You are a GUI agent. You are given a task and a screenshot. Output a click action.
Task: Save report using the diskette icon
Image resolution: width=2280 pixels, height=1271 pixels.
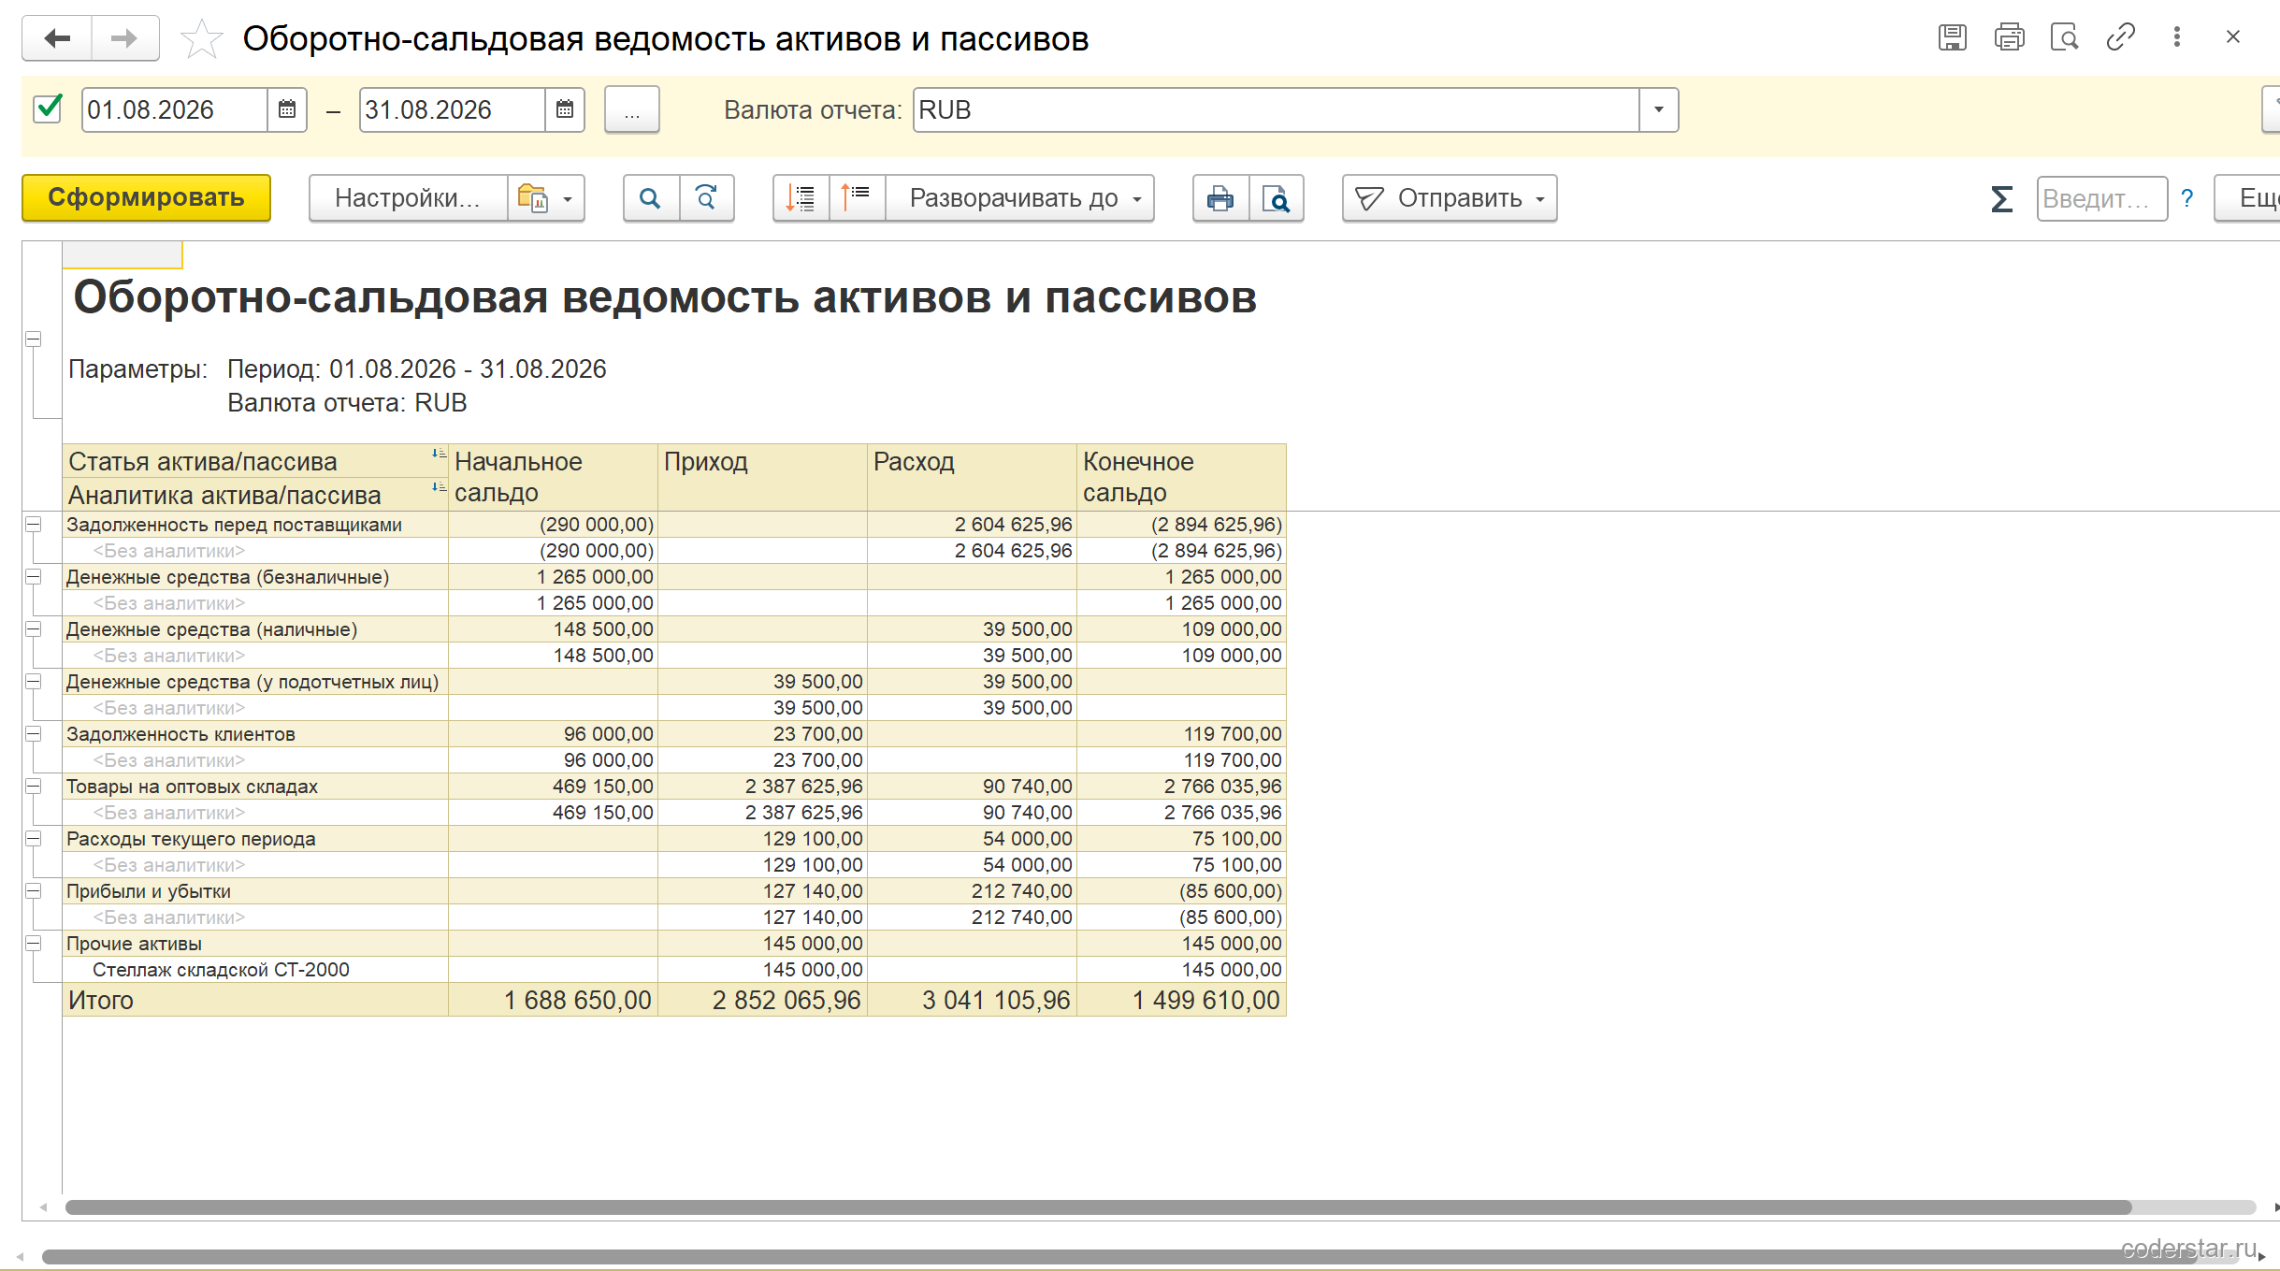tap(1952, 37)
